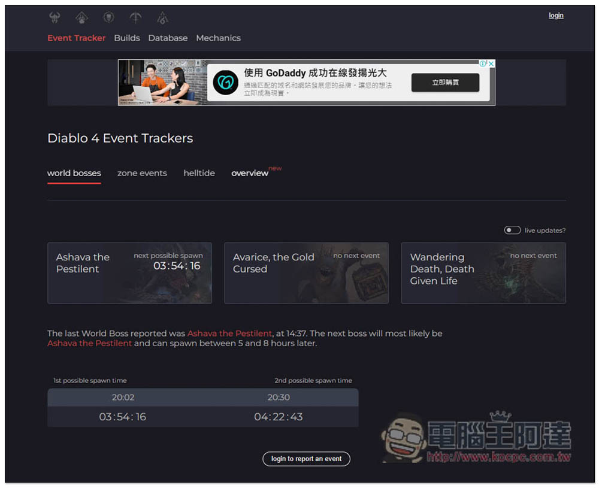The height and width of the screenshot is (488, 599).
Task: Open the Mechanics menu item
Action: tap(218, 38)
